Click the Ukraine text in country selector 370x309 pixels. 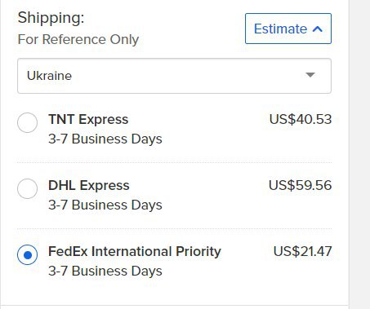tap(49, 76)
